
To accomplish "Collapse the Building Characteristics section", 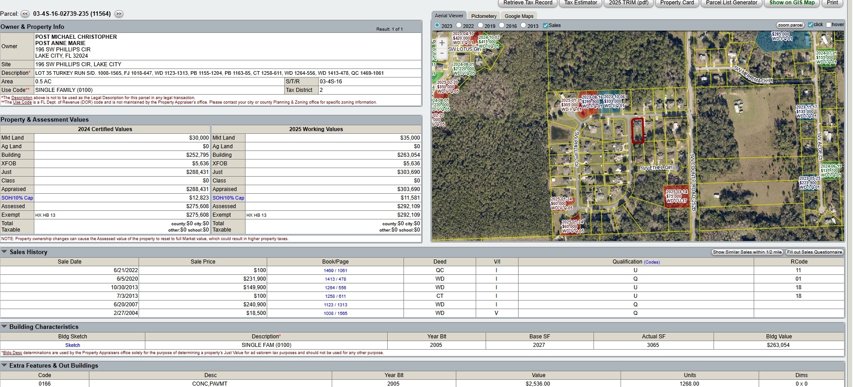I will [4, 327].
